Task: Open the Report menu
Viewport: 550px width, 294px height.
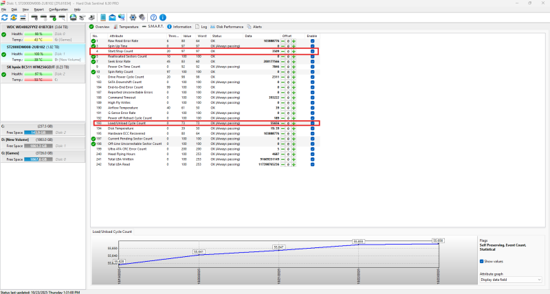Action: [38, 10]
